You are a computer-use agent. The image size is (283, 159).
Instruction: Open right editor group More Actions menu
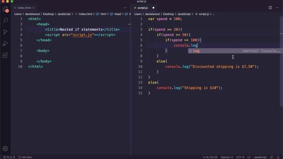point(277,8)
